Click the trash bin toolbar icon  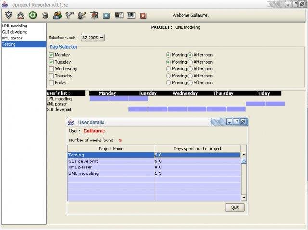45,15
